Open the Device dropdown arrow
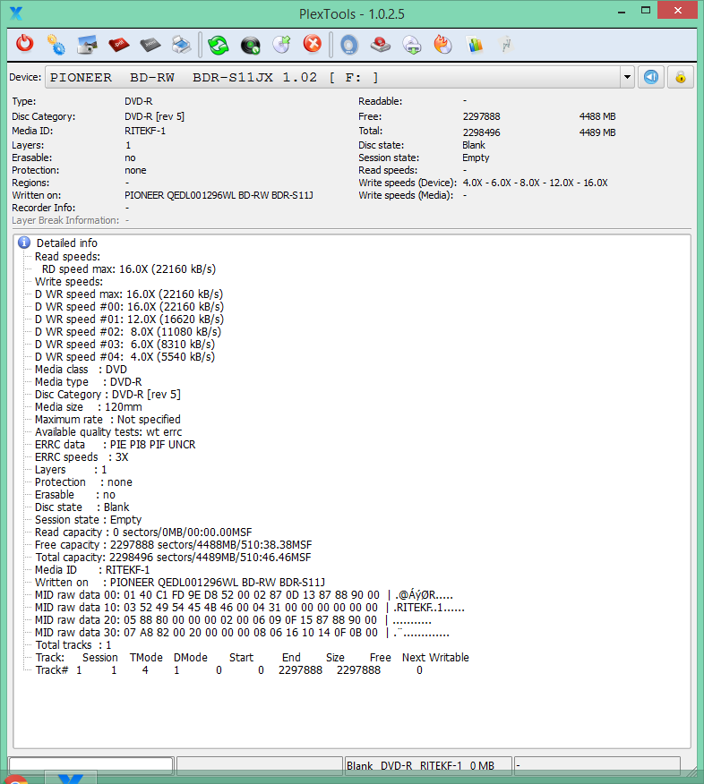 [627, 78]
